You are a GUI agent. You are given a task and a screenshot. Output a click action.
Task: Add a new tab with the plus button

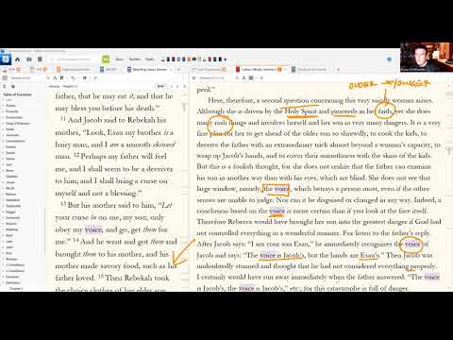tap(338, 69)
